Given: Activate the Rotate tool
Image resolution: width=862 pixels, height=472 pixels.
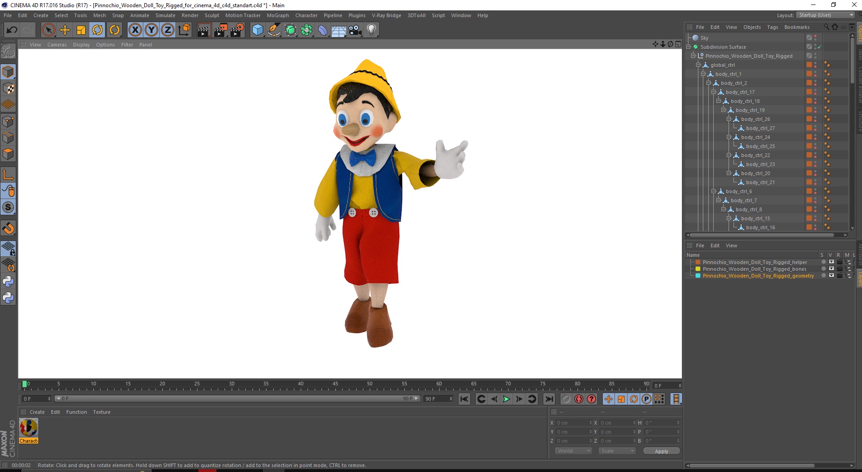Looking at the screenshot, I should 97,30.
